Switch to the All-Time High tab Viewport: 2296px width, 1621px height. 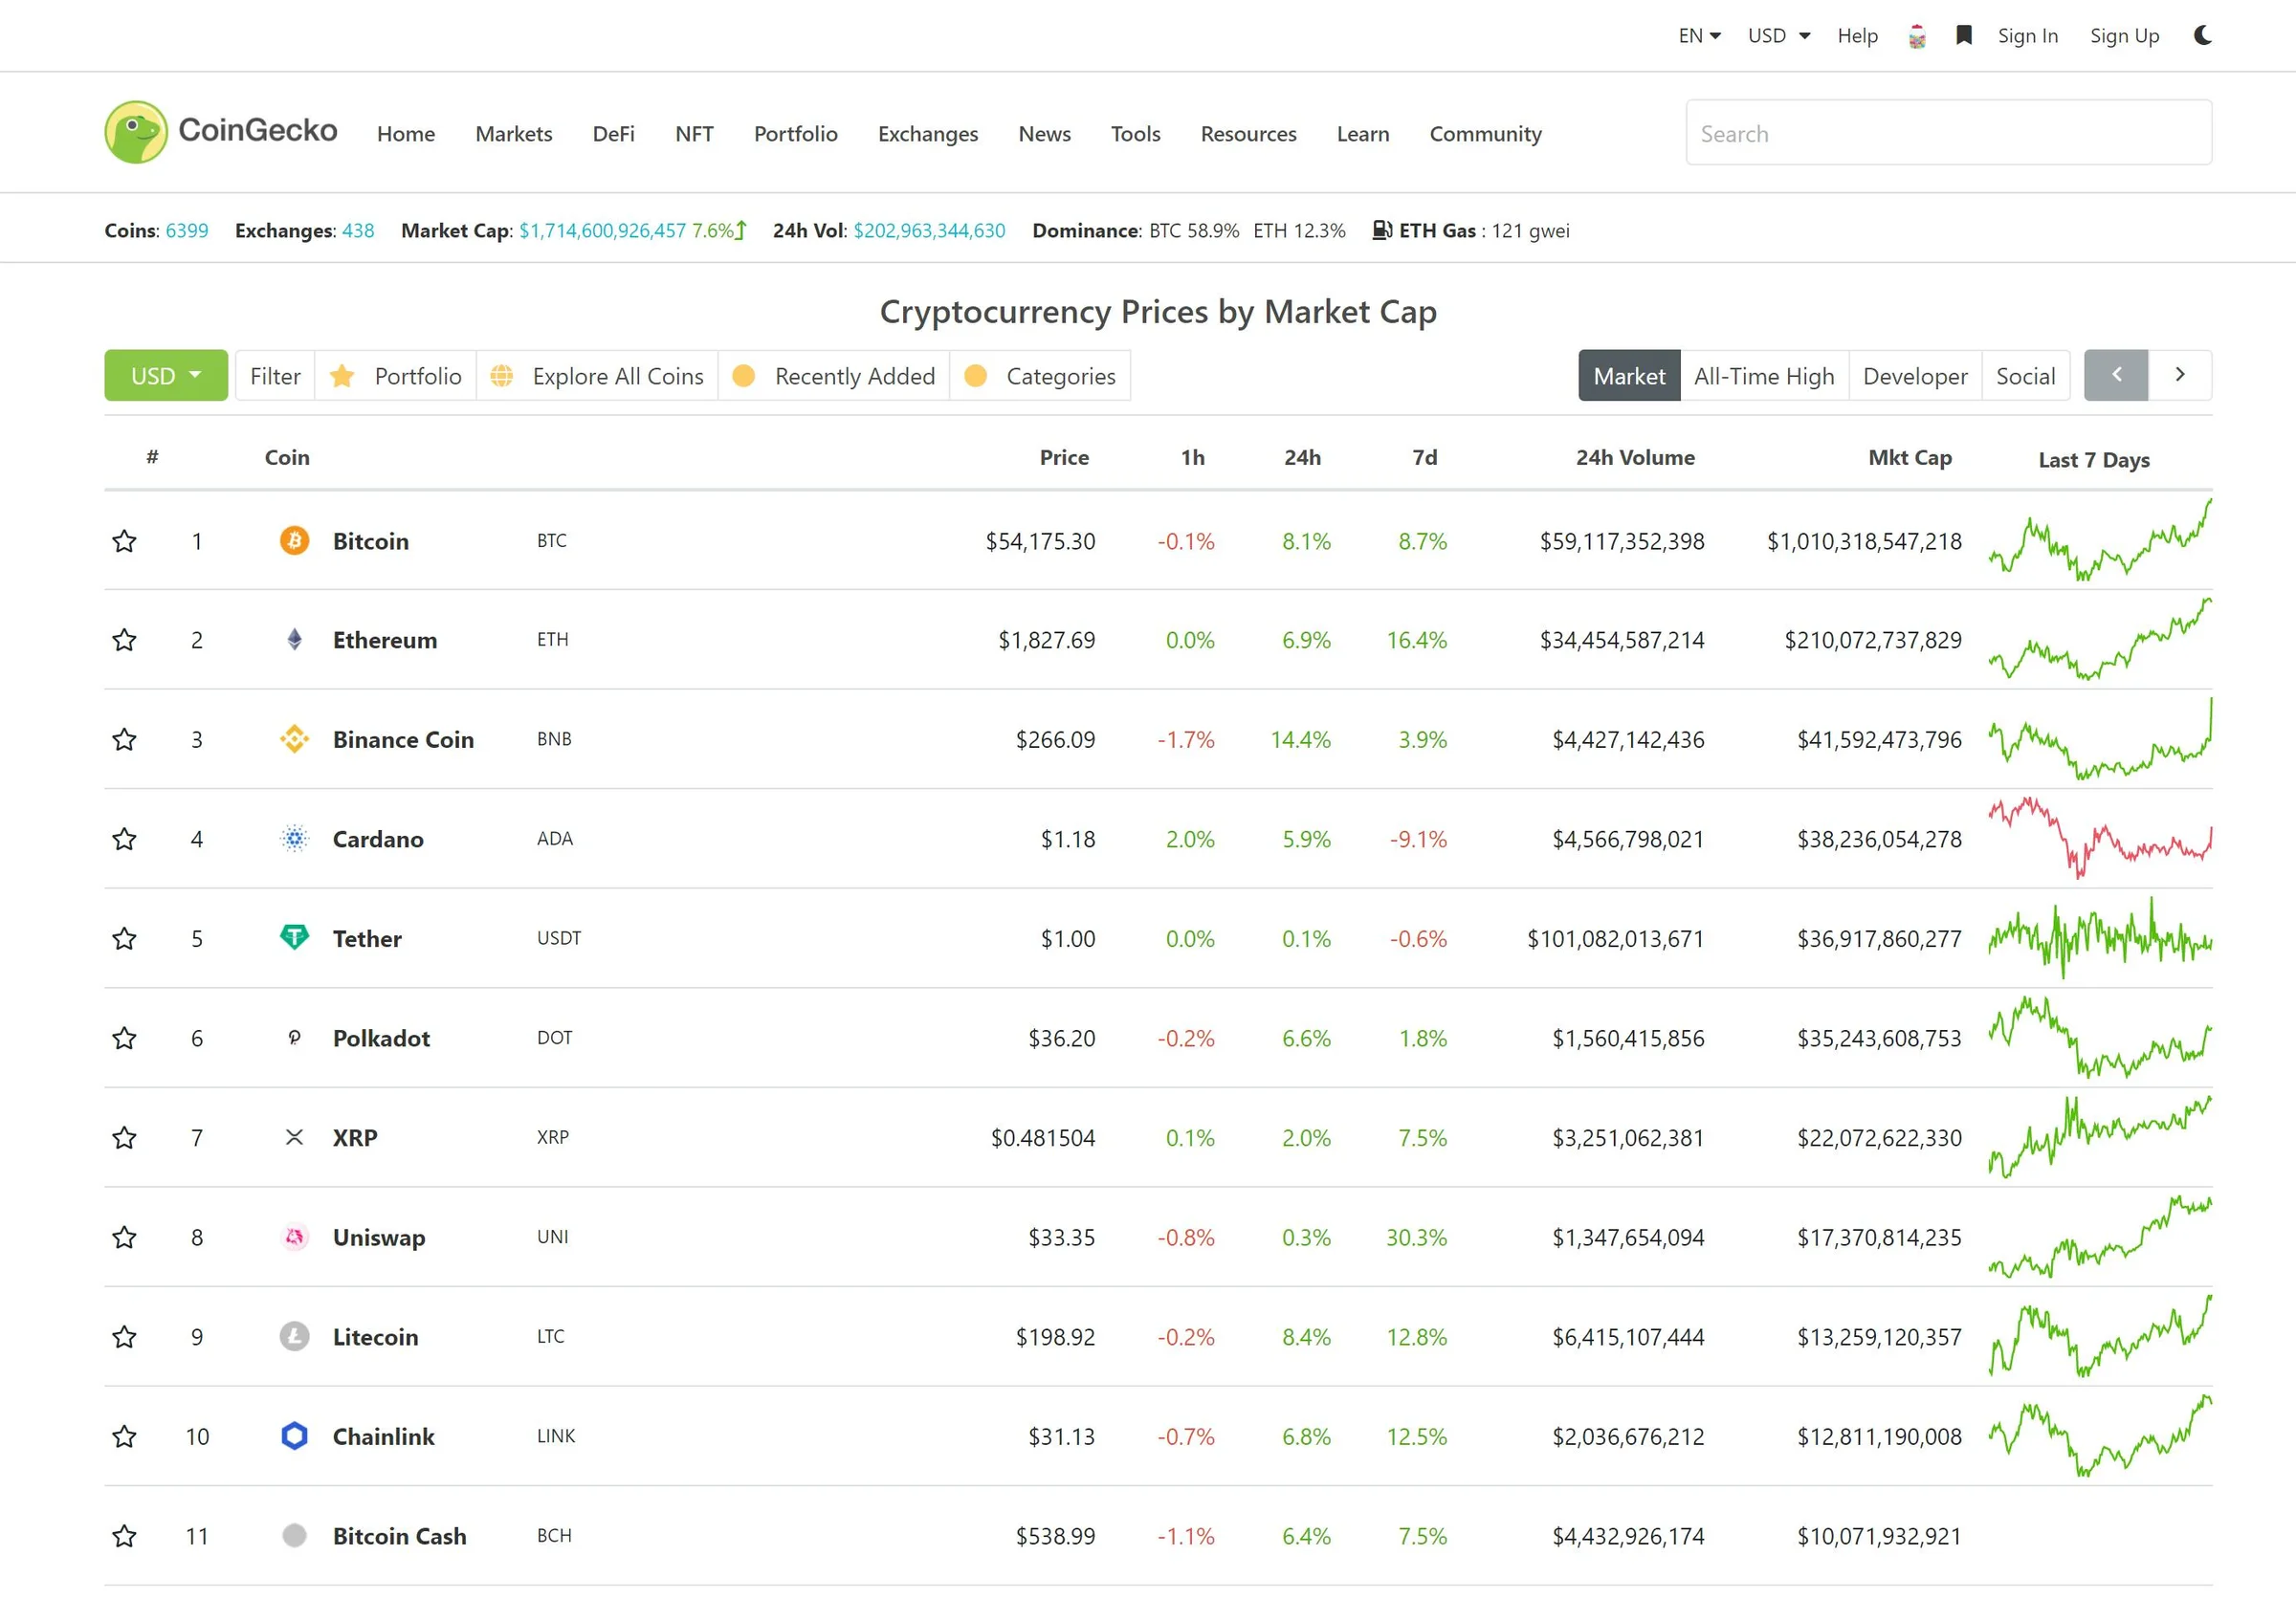1764,376
